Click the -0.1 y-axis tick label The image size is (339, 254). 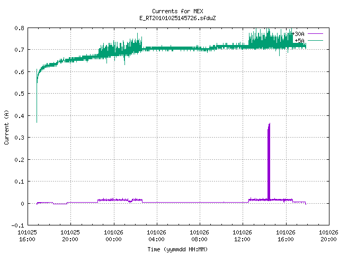[17, 225]
